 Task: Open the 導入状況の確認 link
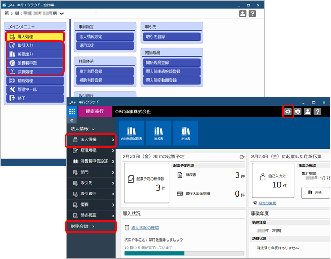tap(145, 228)
